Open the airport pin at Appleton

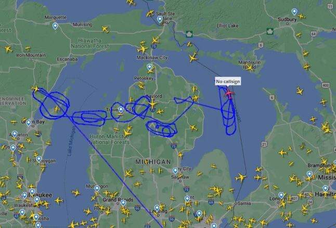15,134
